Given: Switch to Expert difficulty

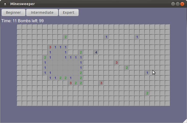Looking at the screenshot, I should (x=69, y=13).
